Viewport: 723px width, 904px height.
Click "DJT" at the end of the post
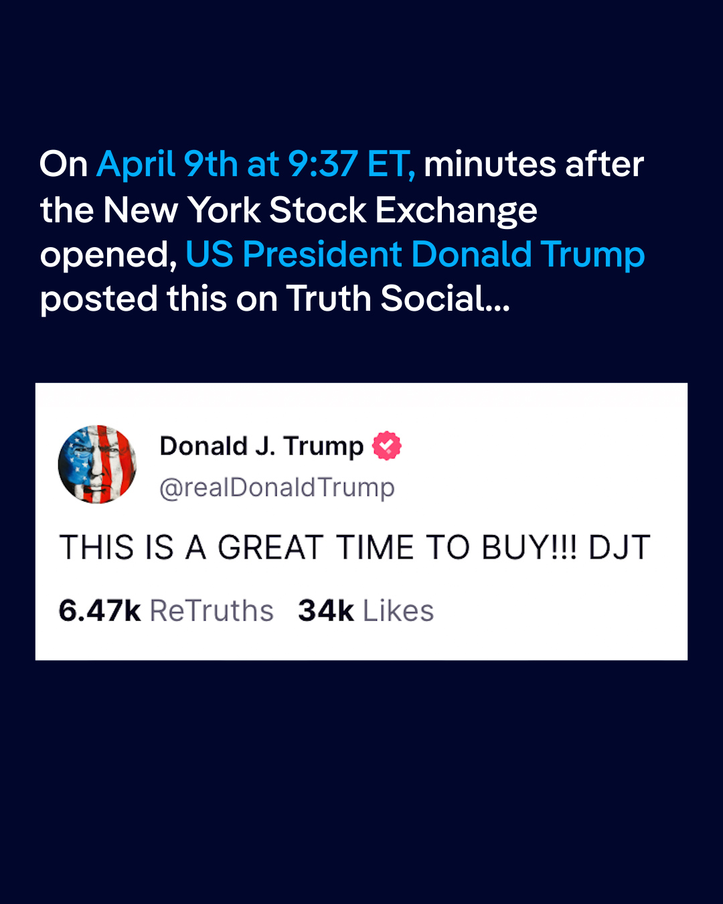[x=619, y=548]
